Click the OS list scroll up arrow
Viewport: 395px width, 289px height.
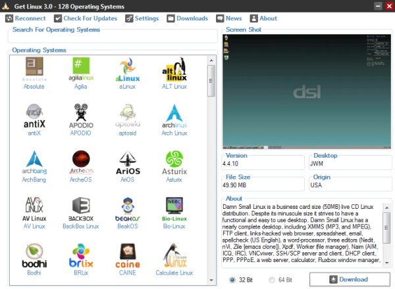click(211, 60)
